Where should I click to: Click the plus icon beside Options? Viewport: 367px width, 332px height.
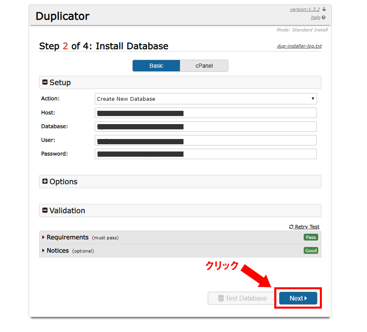[x=45, y=181]
